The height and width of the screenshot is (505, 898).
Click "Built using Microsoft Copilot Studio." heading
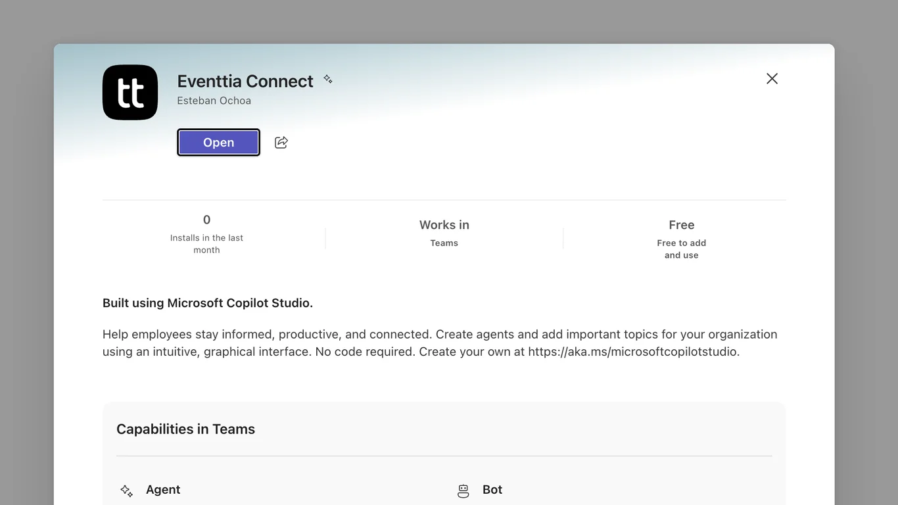(208, 303)
